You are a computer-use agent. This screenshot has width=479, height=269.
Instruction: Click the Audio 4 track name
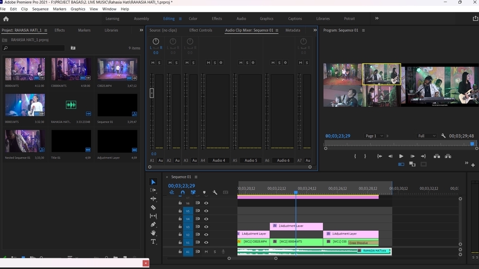coord(219,160)
